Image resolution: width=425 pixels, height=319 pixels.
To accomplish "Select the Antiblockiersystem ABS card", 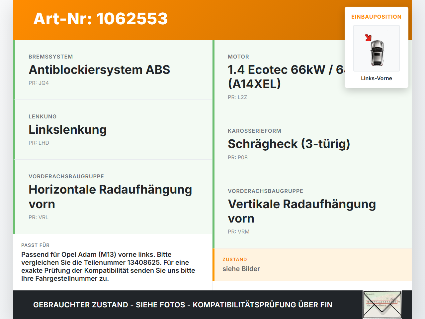I will (x=113, y=70).
